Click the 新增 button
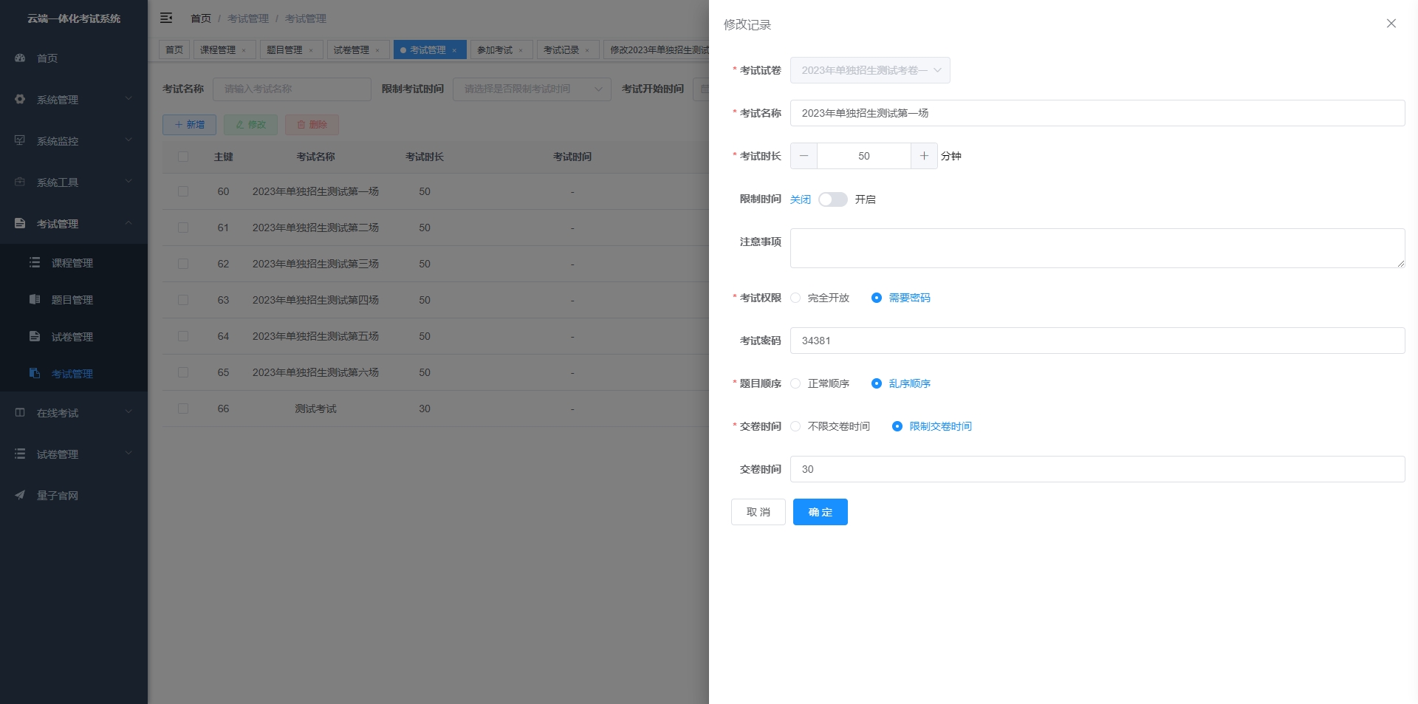Viewport: 1418px width, 704px height. point(189,125)
